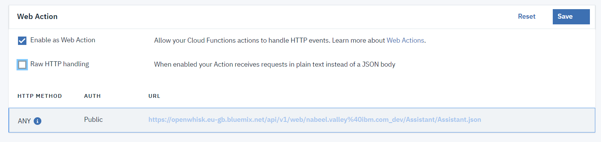Screen dimensions: 601x142
Task: Select the highlighted table row's empty area
Action: click(536, 120)
